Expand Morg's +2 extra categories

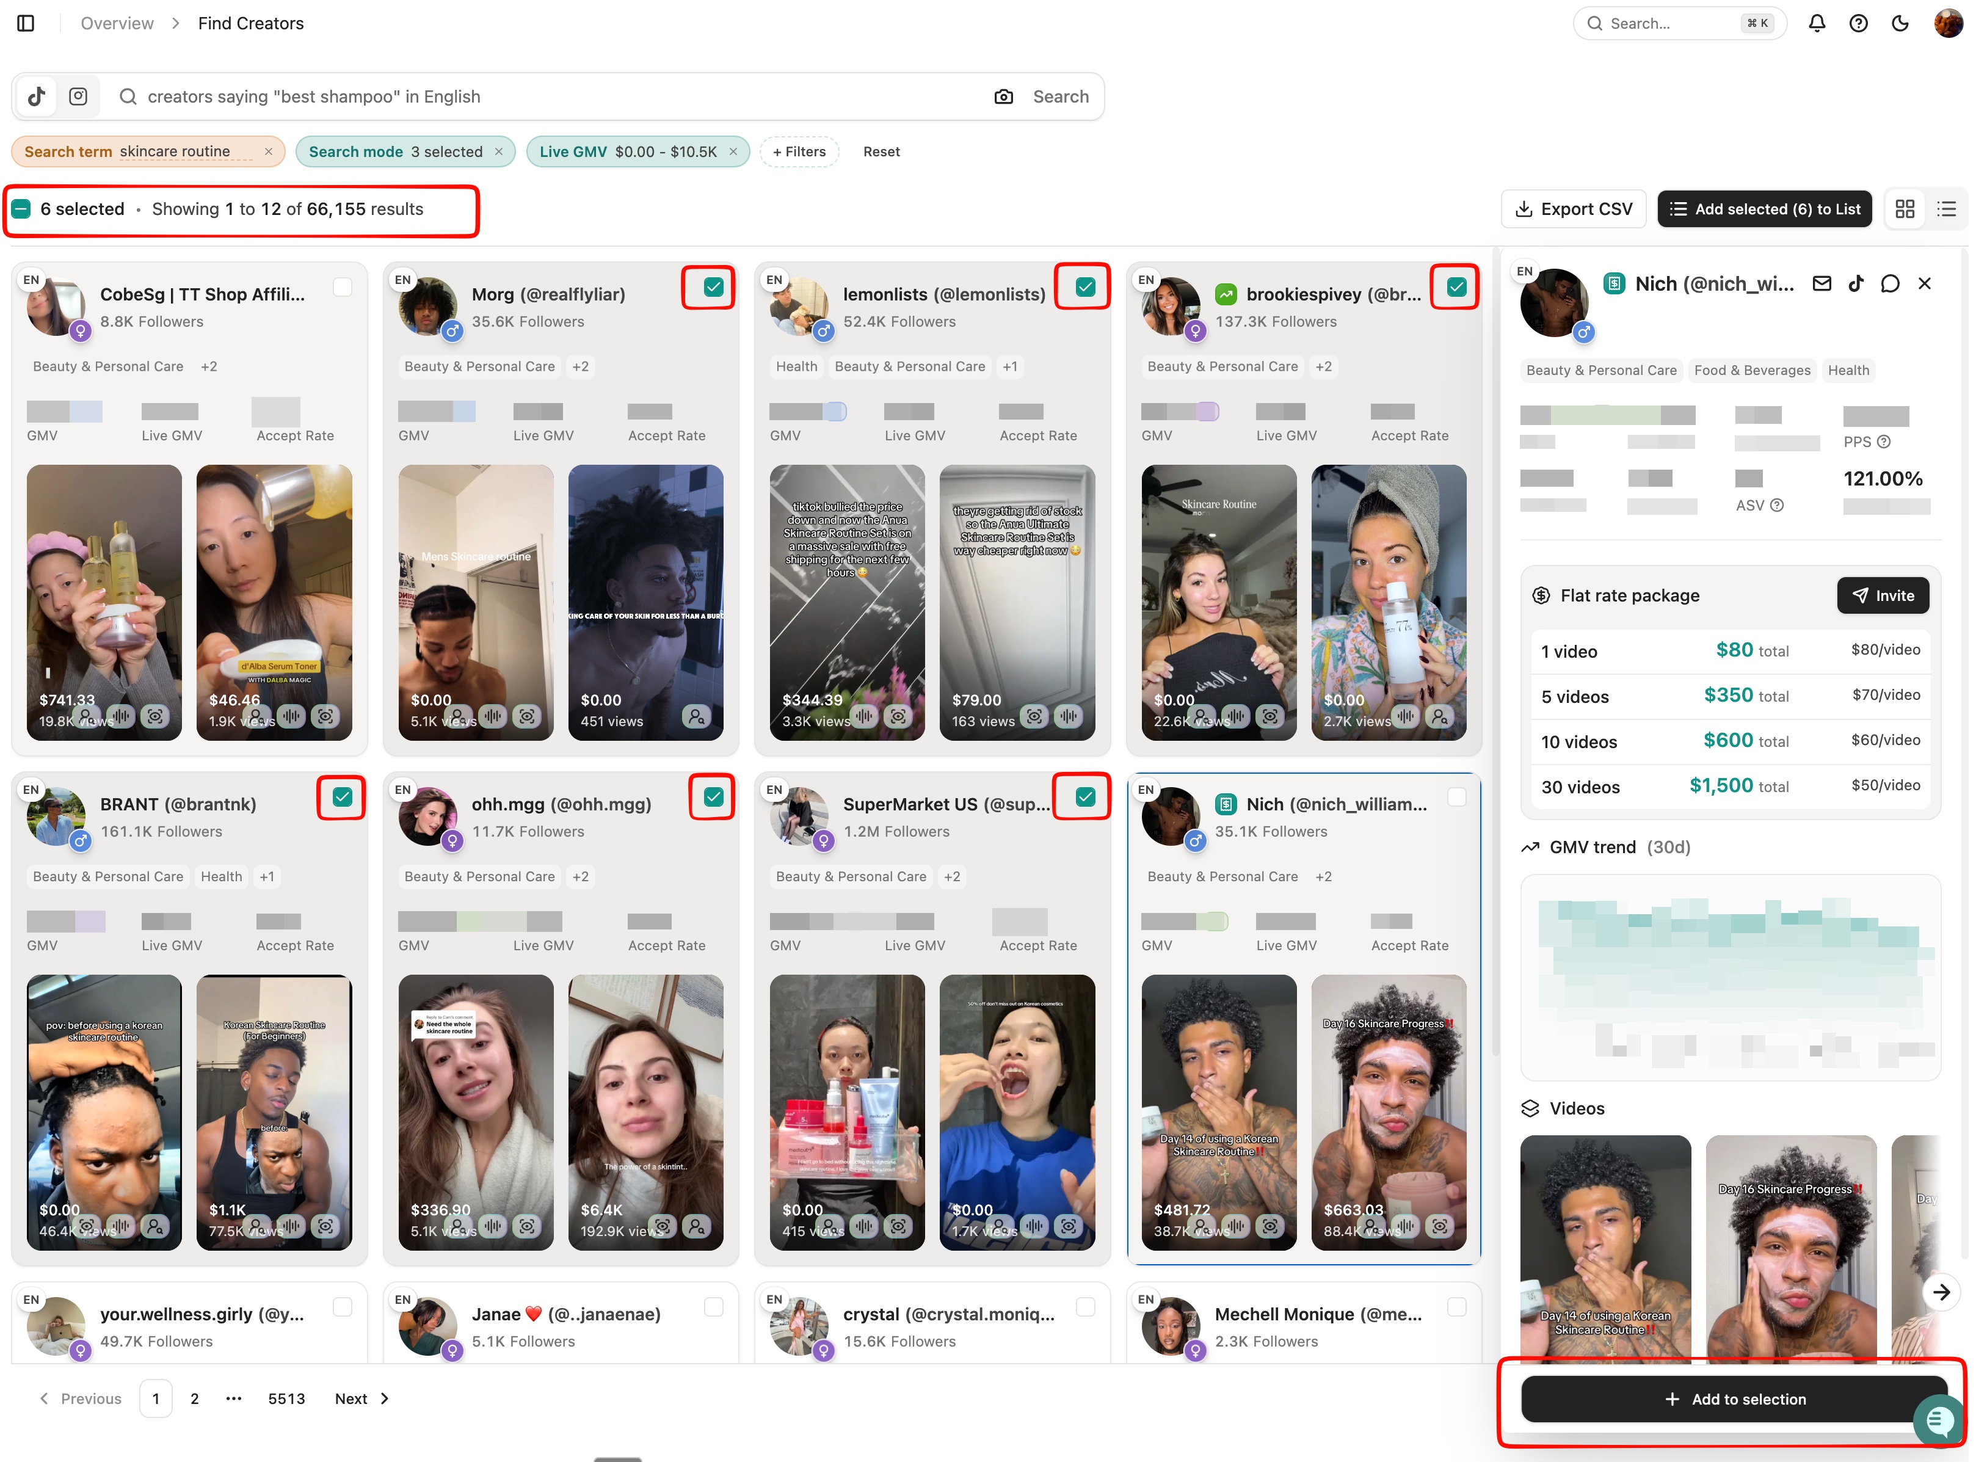tap(581, 366)
